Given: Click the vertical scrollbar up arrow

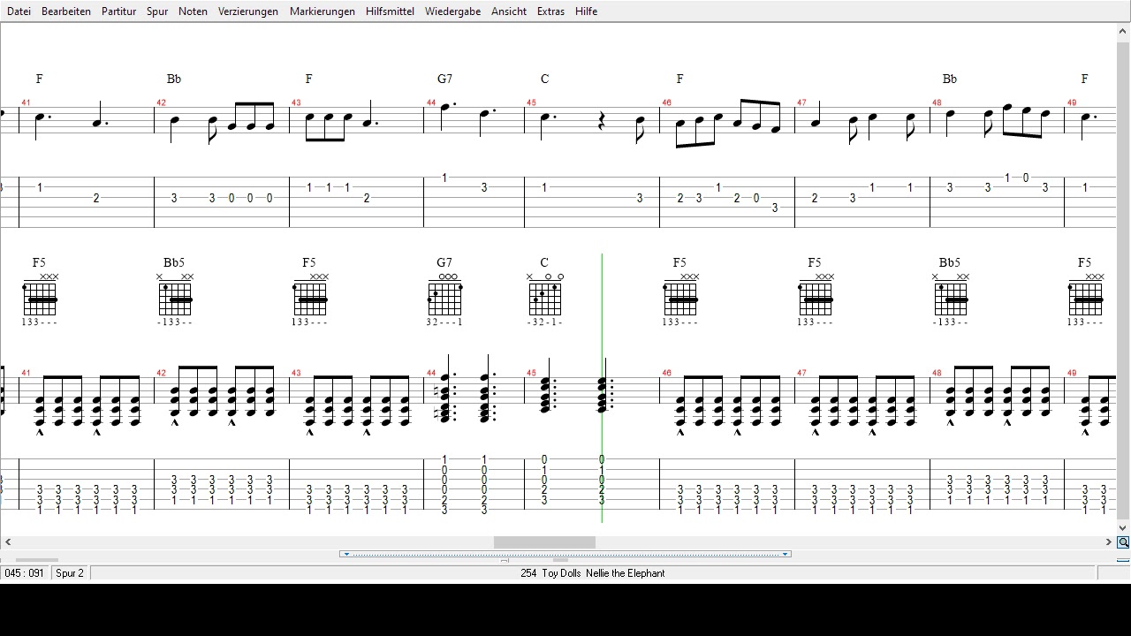Looking at the screenshot, I should [1123, 32].
